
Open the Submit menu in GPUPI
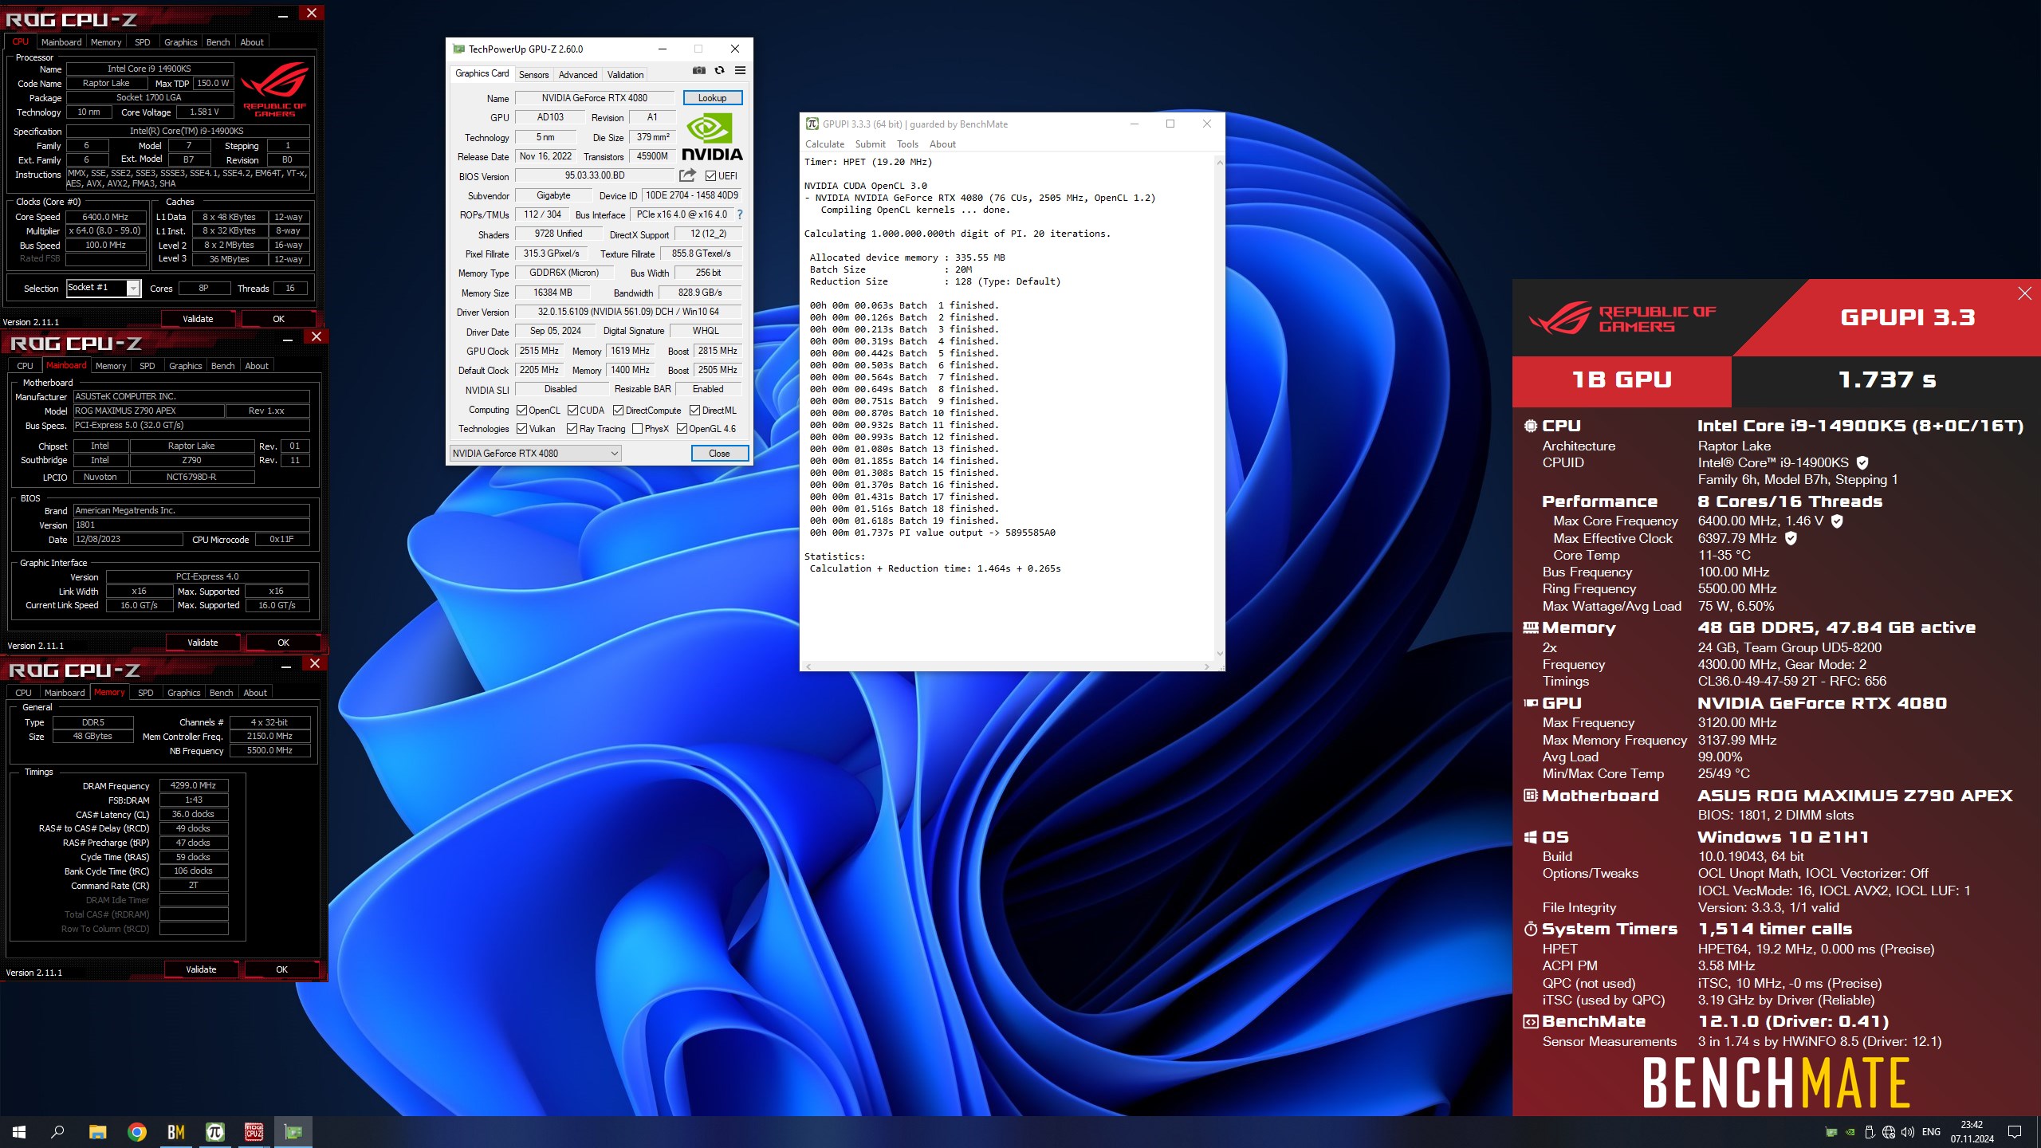coord(870,144)
